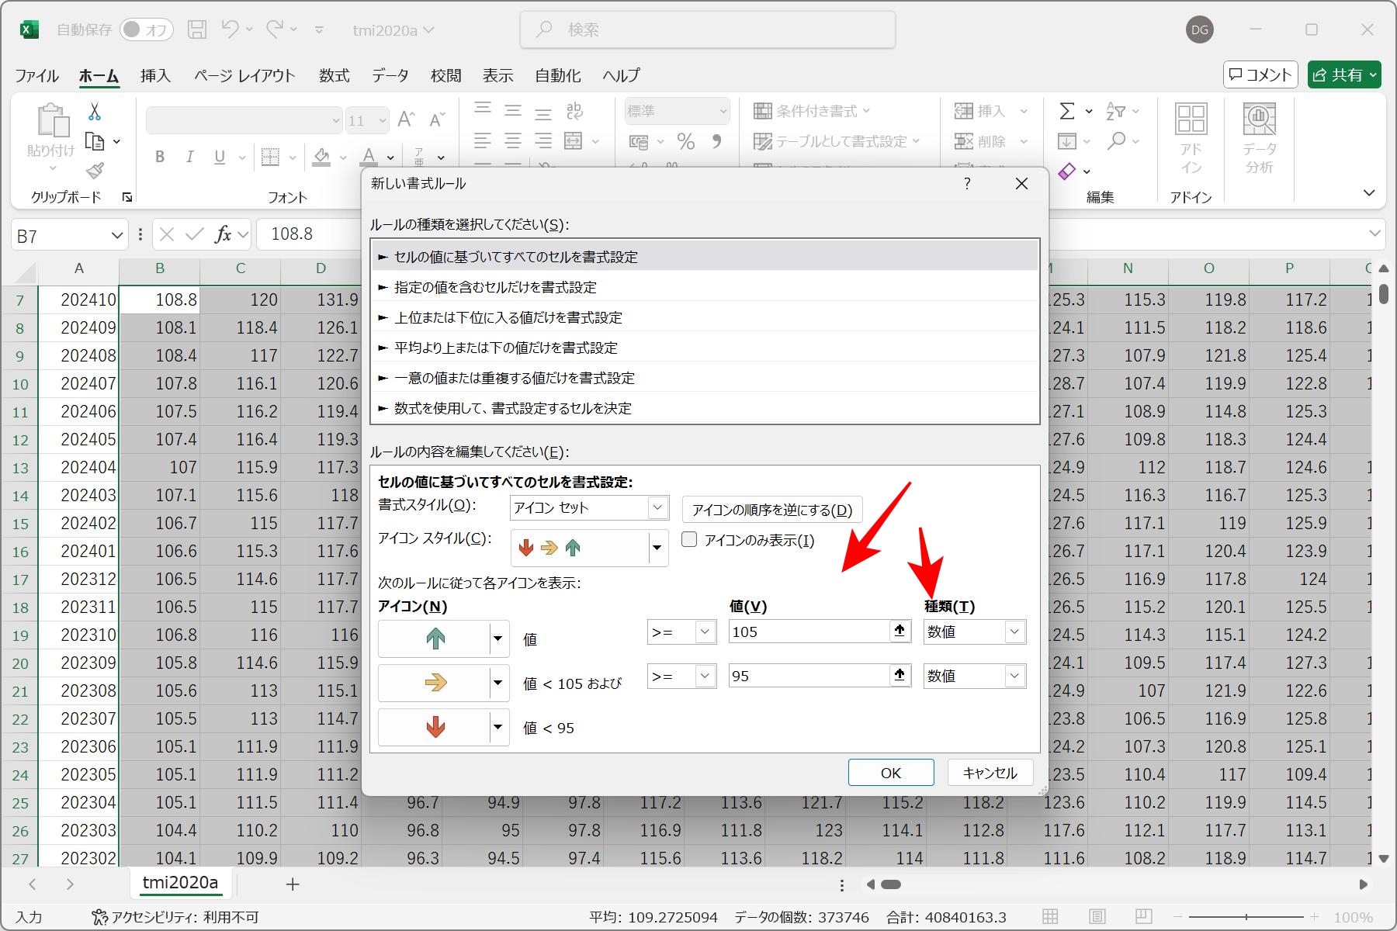Select rule type '上位または下位に入る値だけを書式設定'

click(x=705, y=317)
